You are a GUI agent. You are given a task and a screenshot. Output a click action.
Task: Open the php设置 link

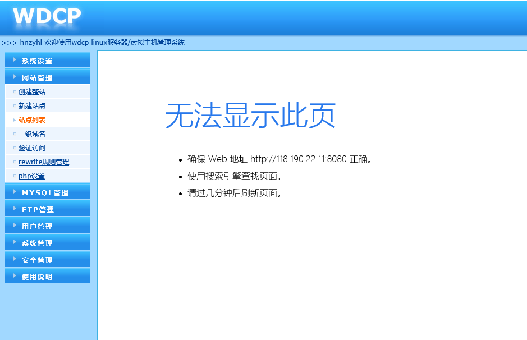(31, 176)
